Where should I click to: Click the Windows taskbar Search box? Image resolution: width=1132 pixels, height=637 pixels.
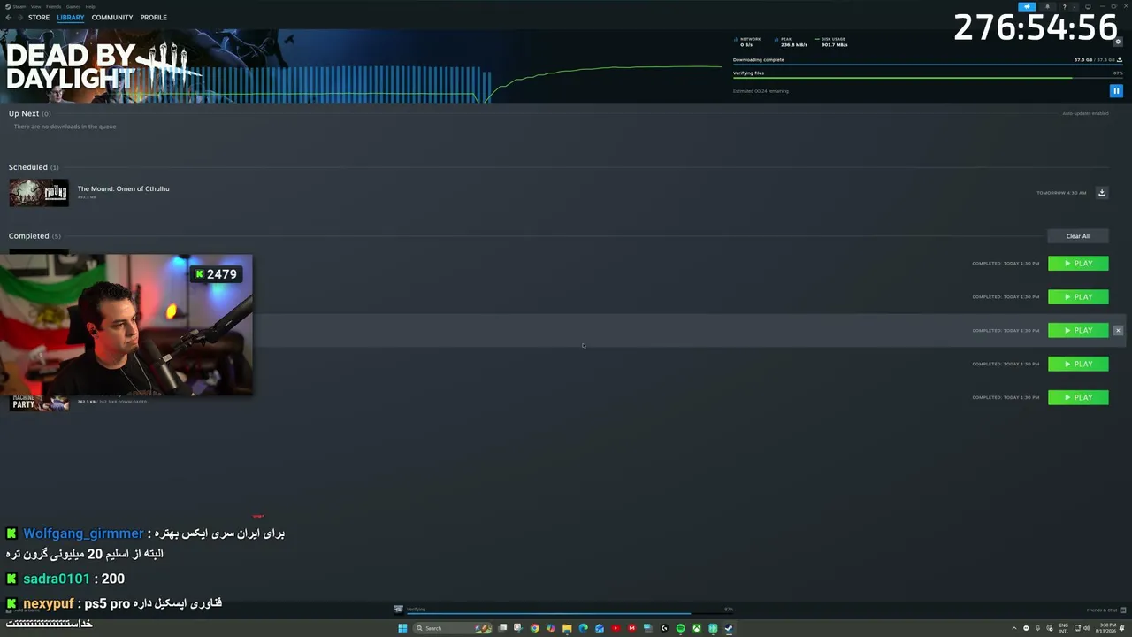point(453,628)
